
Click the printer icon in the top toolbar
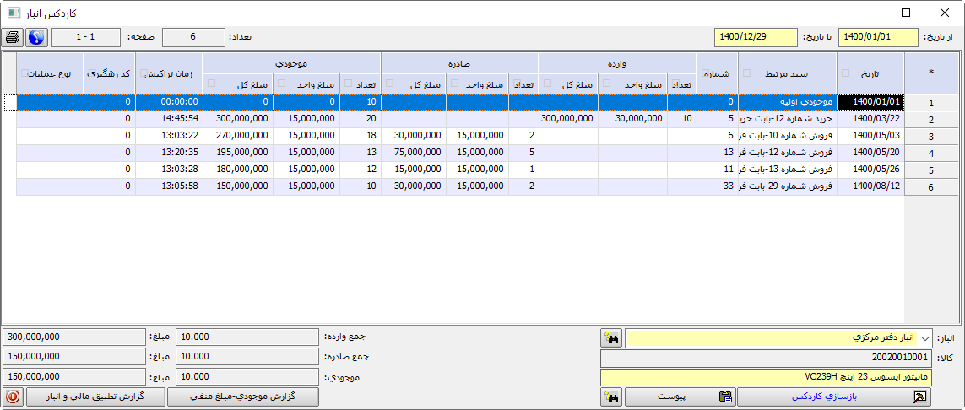[x=13, y=38]
